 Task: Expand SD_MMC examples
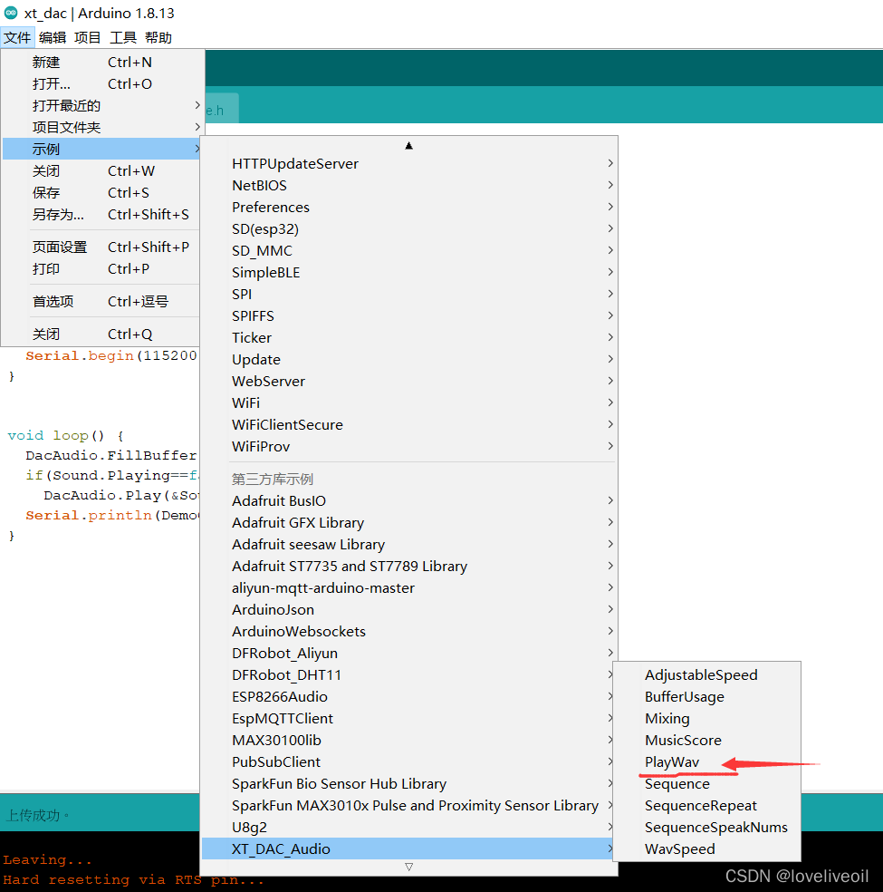click(409, 250)
